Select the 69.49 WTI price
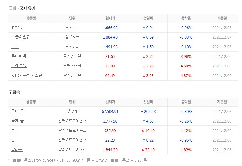 tap(110, 76)
